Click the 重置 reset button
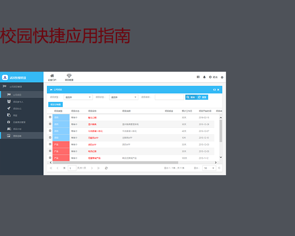Viewport: 295px width, 236px height. click(x=202, y=97)
